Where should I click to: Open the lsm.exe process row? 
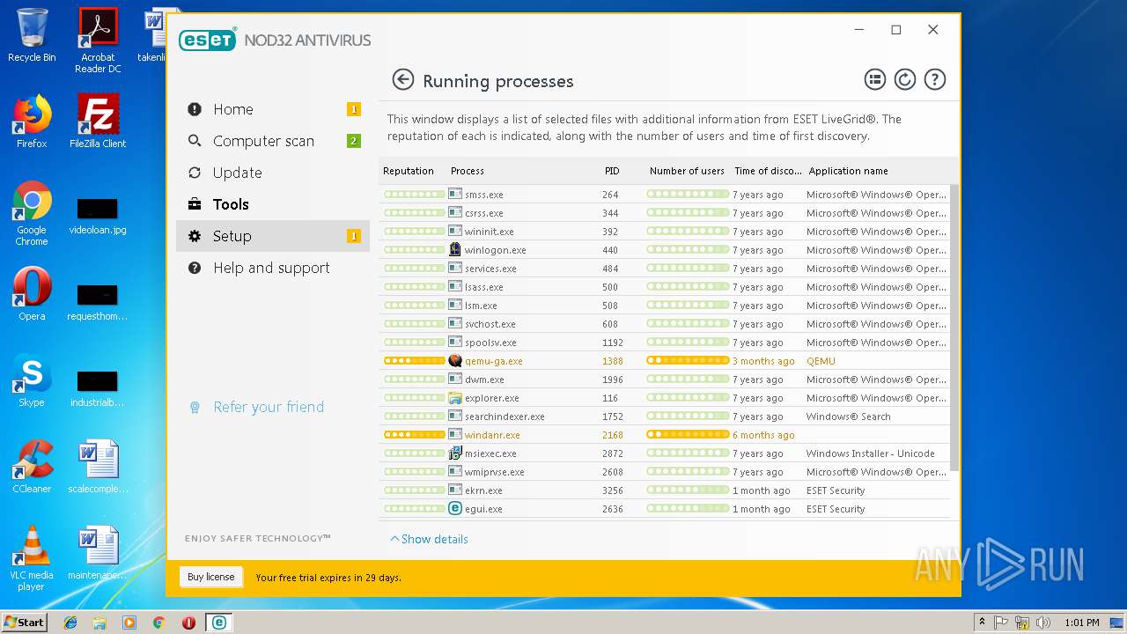coord(665,306)
